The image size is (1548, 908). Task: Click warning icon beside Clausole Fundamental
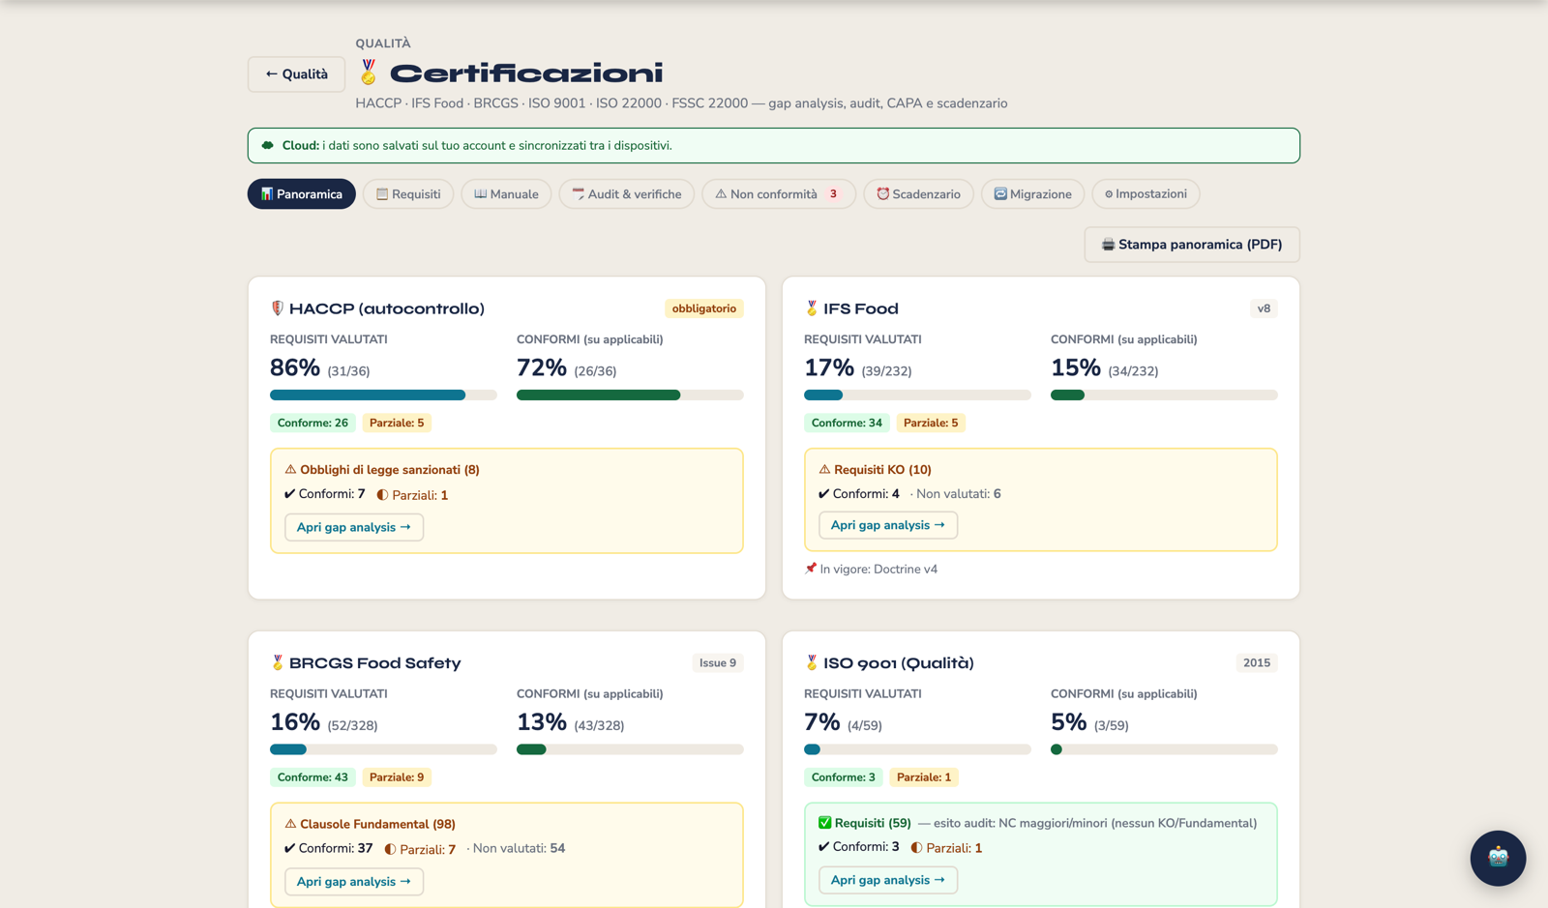pyautogui.click(x=290, y=824)
